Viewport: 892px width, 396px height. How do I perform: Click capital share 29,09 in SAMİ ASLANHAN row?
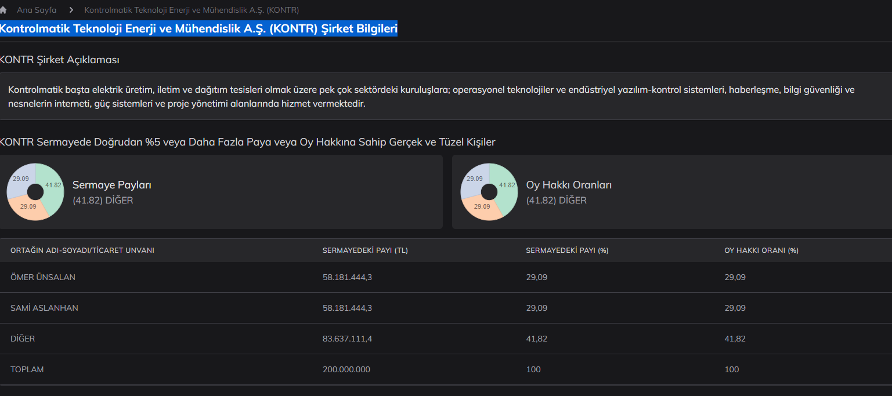536,308
